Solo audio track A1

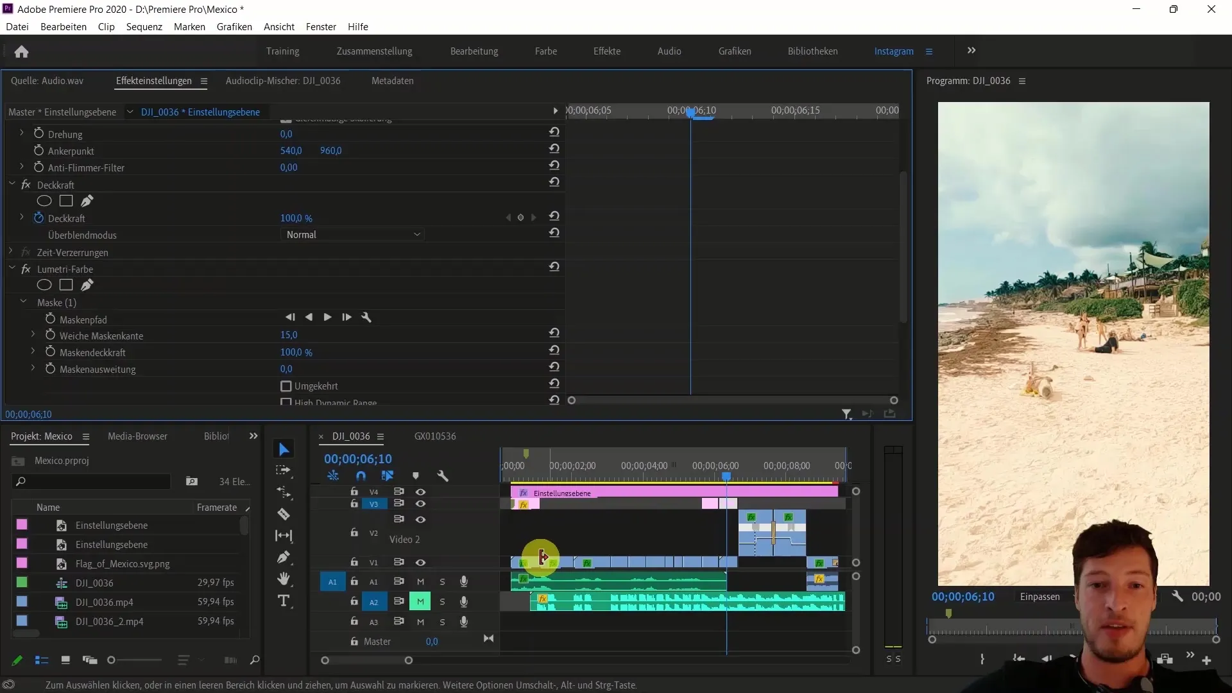coord(442,582)
